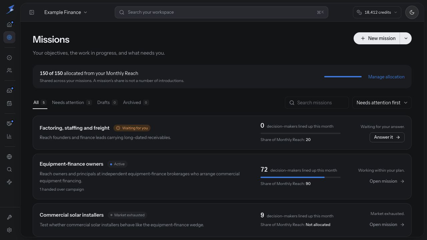Click the Answer it button

(387, 137)
